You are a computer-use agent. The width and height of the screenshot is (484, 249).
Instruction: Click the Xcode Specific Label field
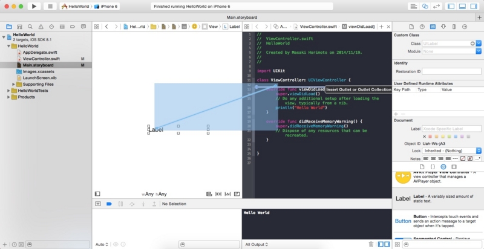[x=451, y=129]
